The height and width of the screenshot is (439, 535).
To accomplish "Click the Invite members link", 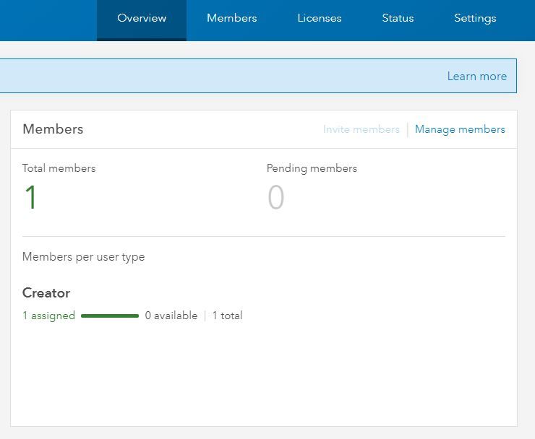I will coord(361,130).
